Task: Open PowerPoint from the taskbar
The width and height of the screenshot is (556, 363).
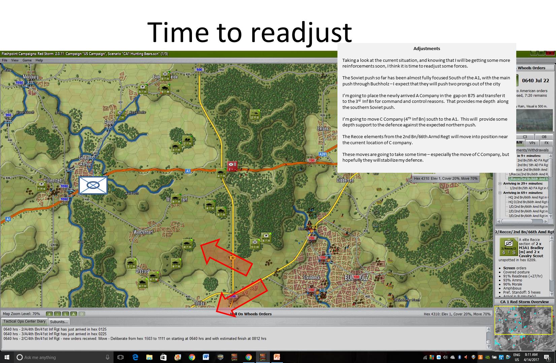Action: [277, 357]
